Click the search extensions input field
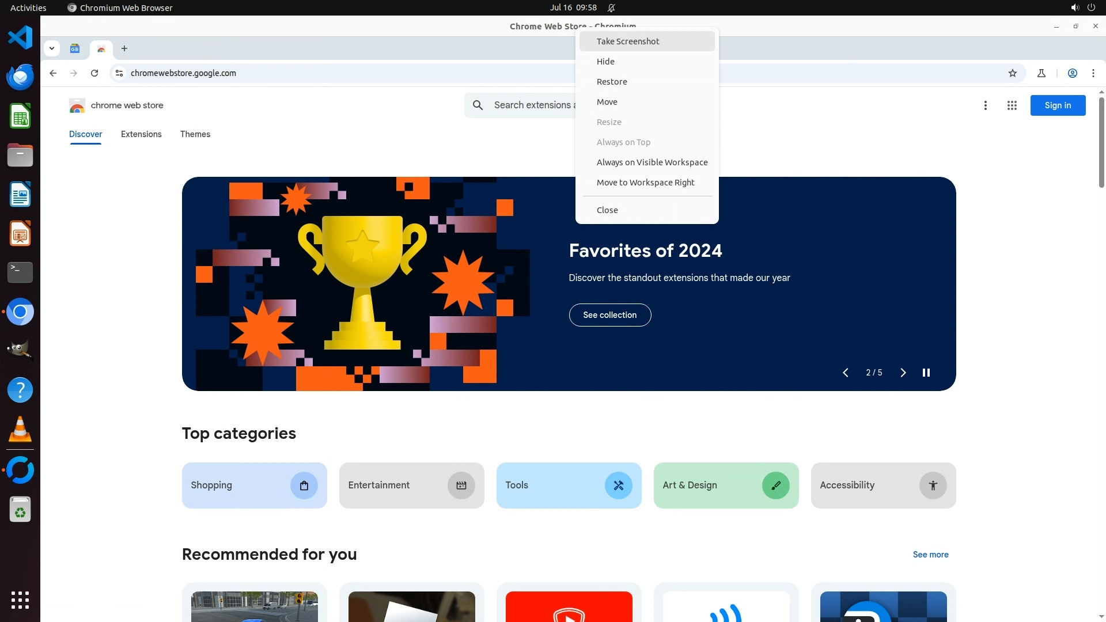1106x622 pixels. [530, 105]
